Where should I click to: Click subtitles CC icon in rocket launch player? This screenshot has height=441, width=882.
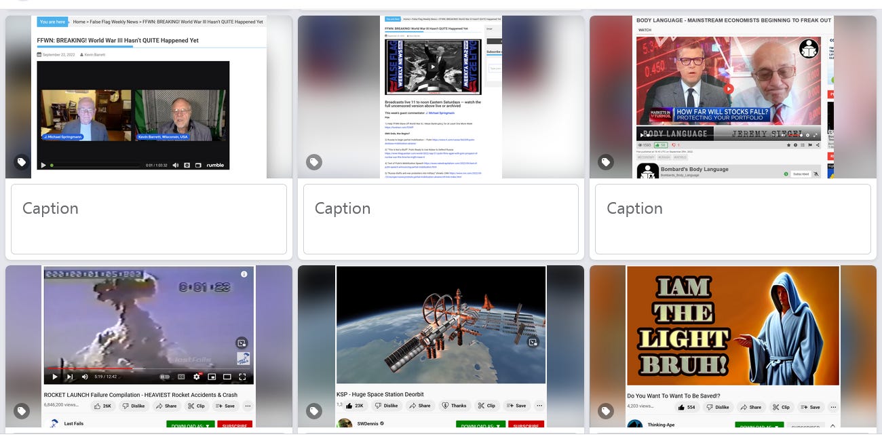click(x=181, y=377)
